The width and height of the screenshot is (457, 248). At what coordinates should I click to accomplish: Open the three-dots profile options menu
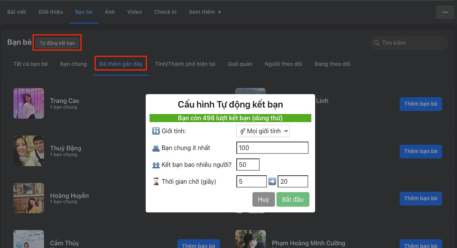(445, 12)
